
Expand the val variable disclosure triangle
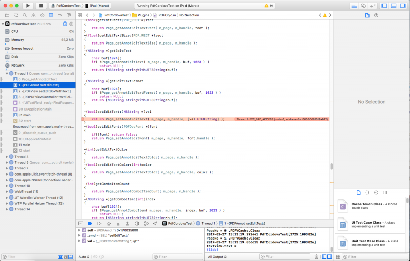click(79, 240)
